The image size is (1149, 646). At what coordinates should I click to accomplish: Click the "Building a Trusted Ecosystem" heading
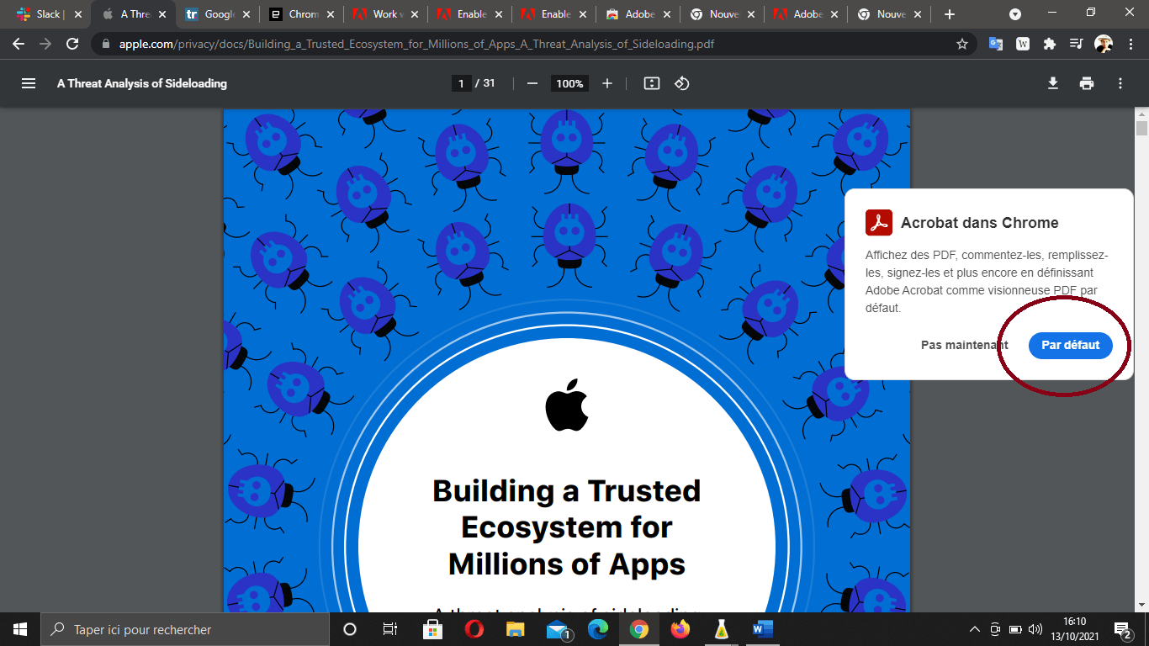tap(567, 527)
